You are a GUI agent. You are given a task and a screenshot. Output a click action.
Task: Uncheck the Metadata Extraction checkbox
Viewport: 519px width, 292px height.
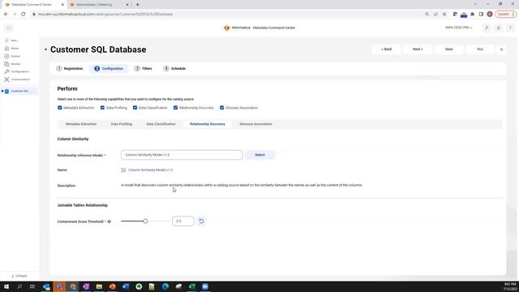tap(60, 108)
